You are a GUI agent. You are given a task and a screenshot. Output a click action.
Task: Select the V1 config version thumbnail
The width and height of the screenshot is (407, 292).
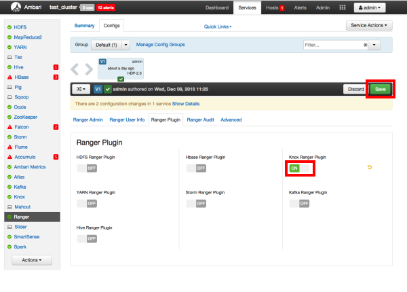click(121, 69)
